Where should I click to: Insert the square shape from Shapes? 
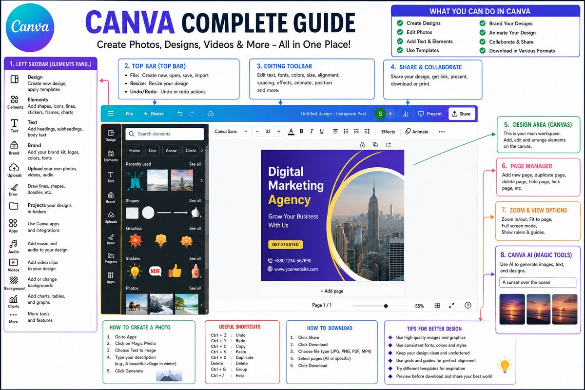click(x=132, y=213)
